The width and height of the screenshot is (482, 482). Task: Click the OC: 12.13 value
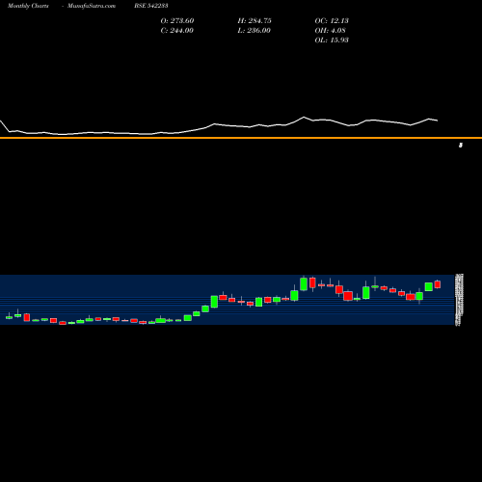pos(332,21)
